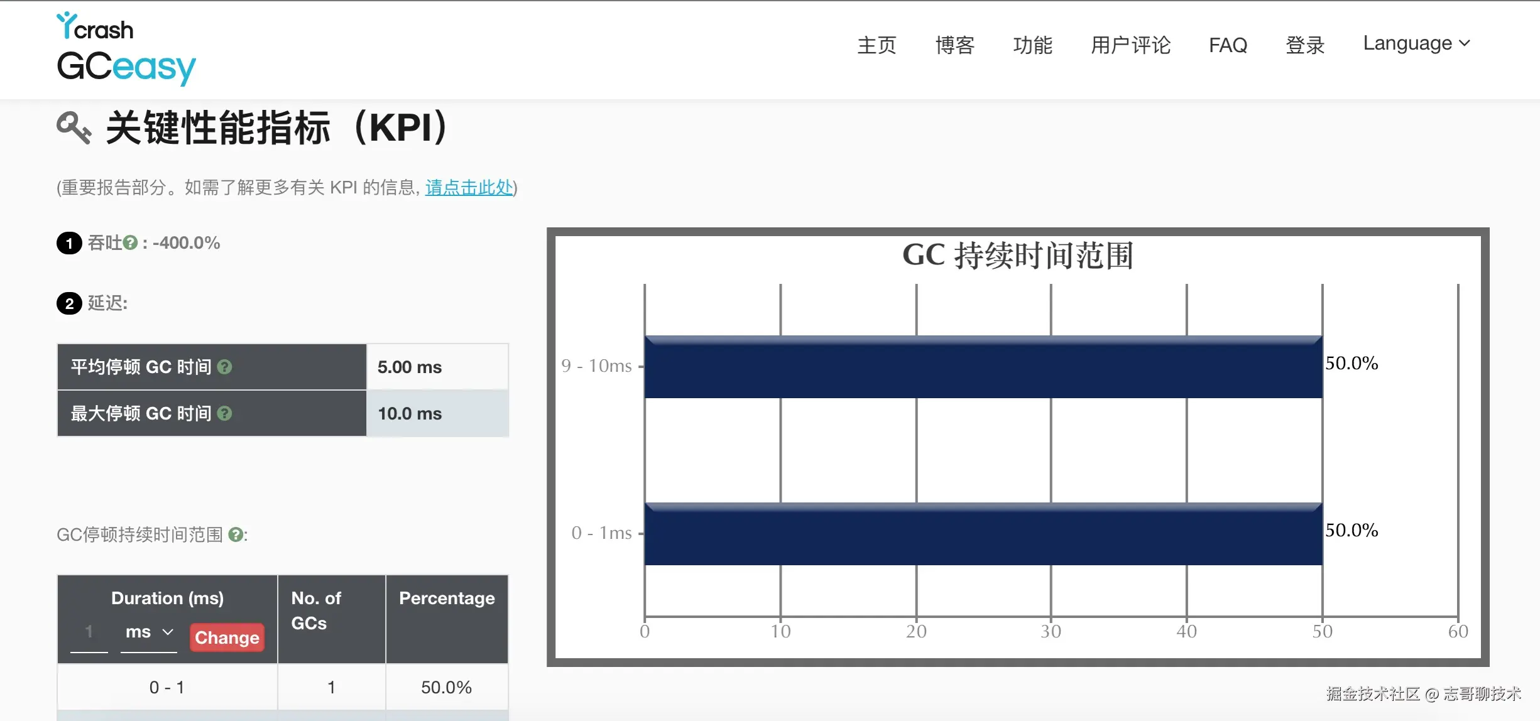Screen dimensions: 1540x721
Task: Open the FAQ page
Action: (x=1228, y=45)
